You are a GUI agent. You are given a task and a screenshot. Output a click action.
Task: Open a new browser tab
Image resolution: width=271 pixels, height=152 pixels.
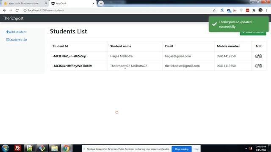coord(101,3)
